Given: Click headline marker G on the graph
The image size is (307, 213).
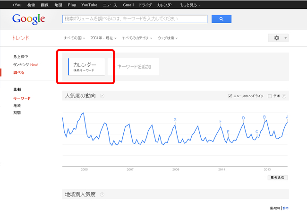Looking at the screenshot, I should tap(175, 120).
